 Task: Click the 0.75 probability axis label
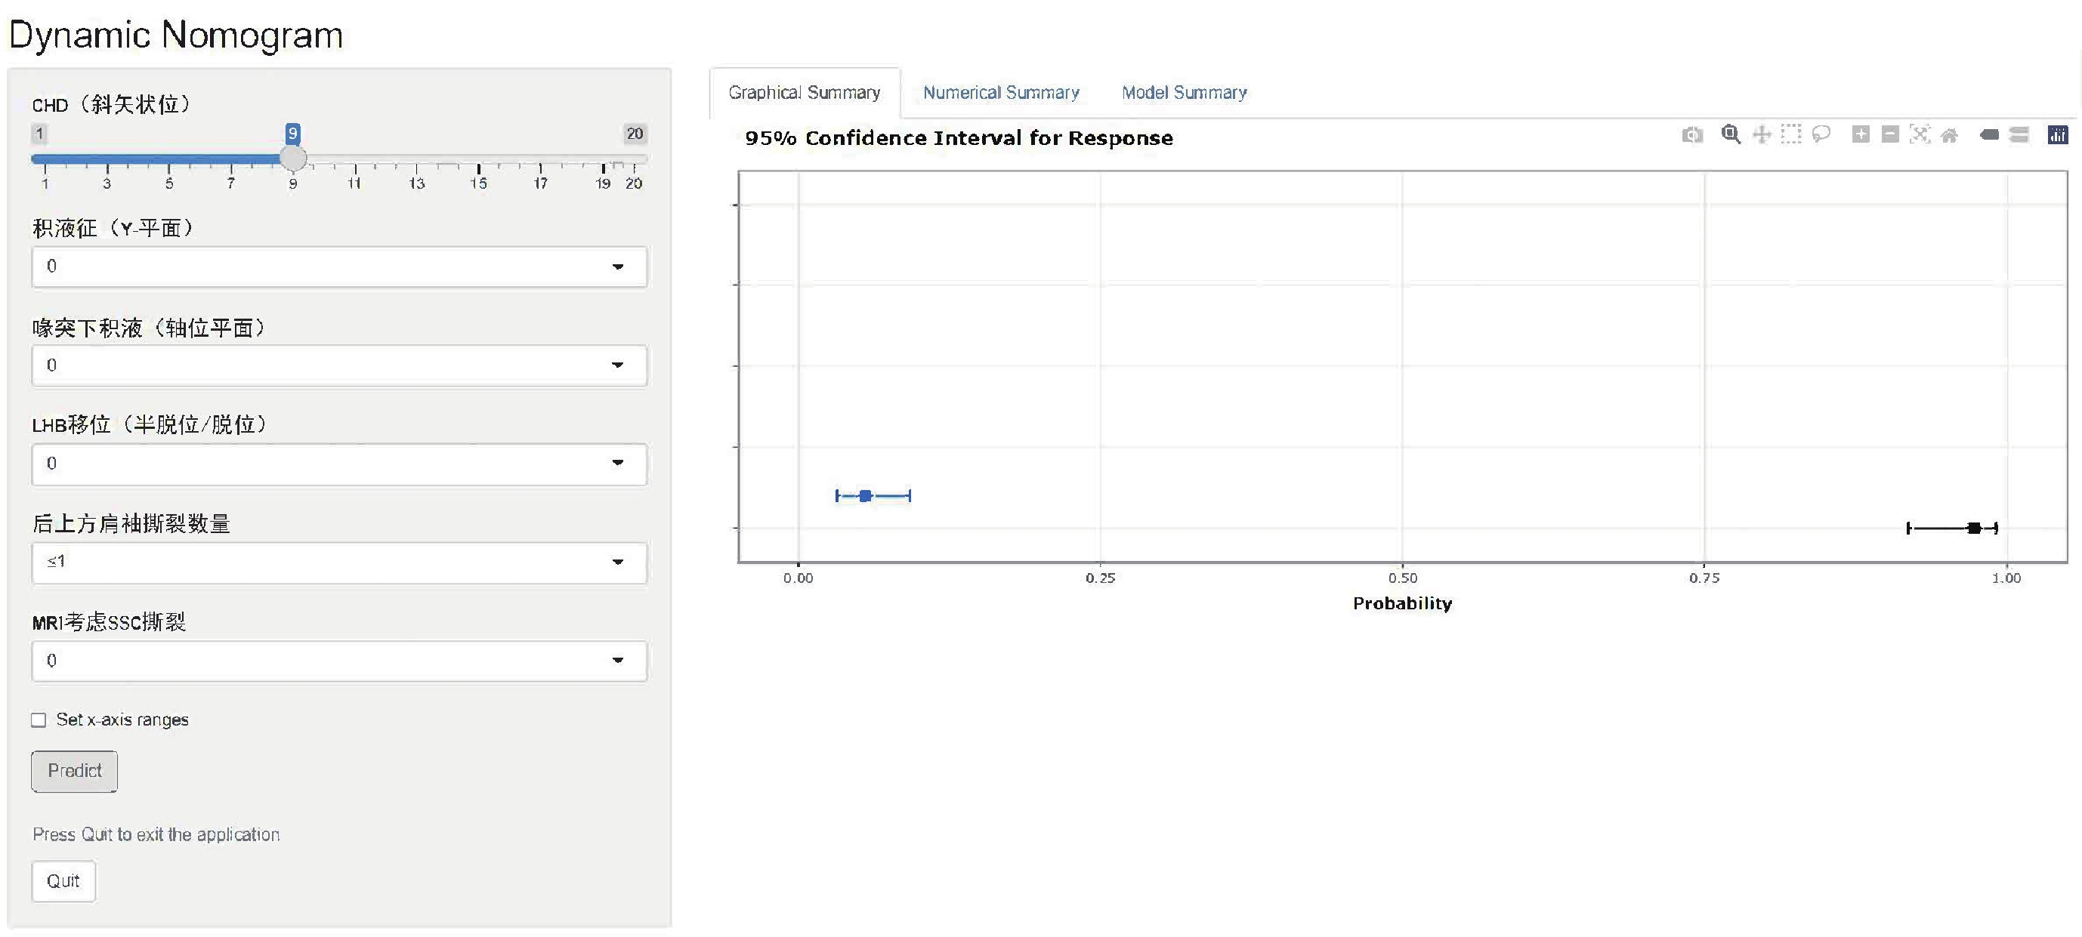1704,578
